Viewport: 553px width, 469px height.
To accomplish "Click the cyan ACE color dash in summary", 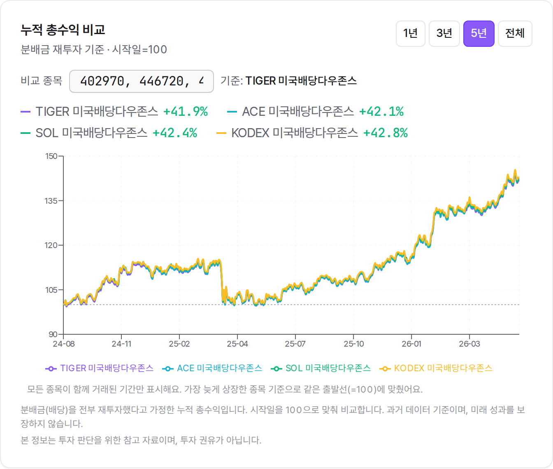I will (x=232, y=112).
